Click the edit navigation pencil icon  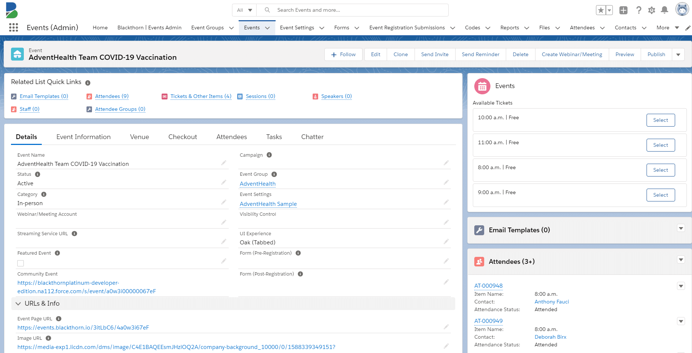coord(688,28)
